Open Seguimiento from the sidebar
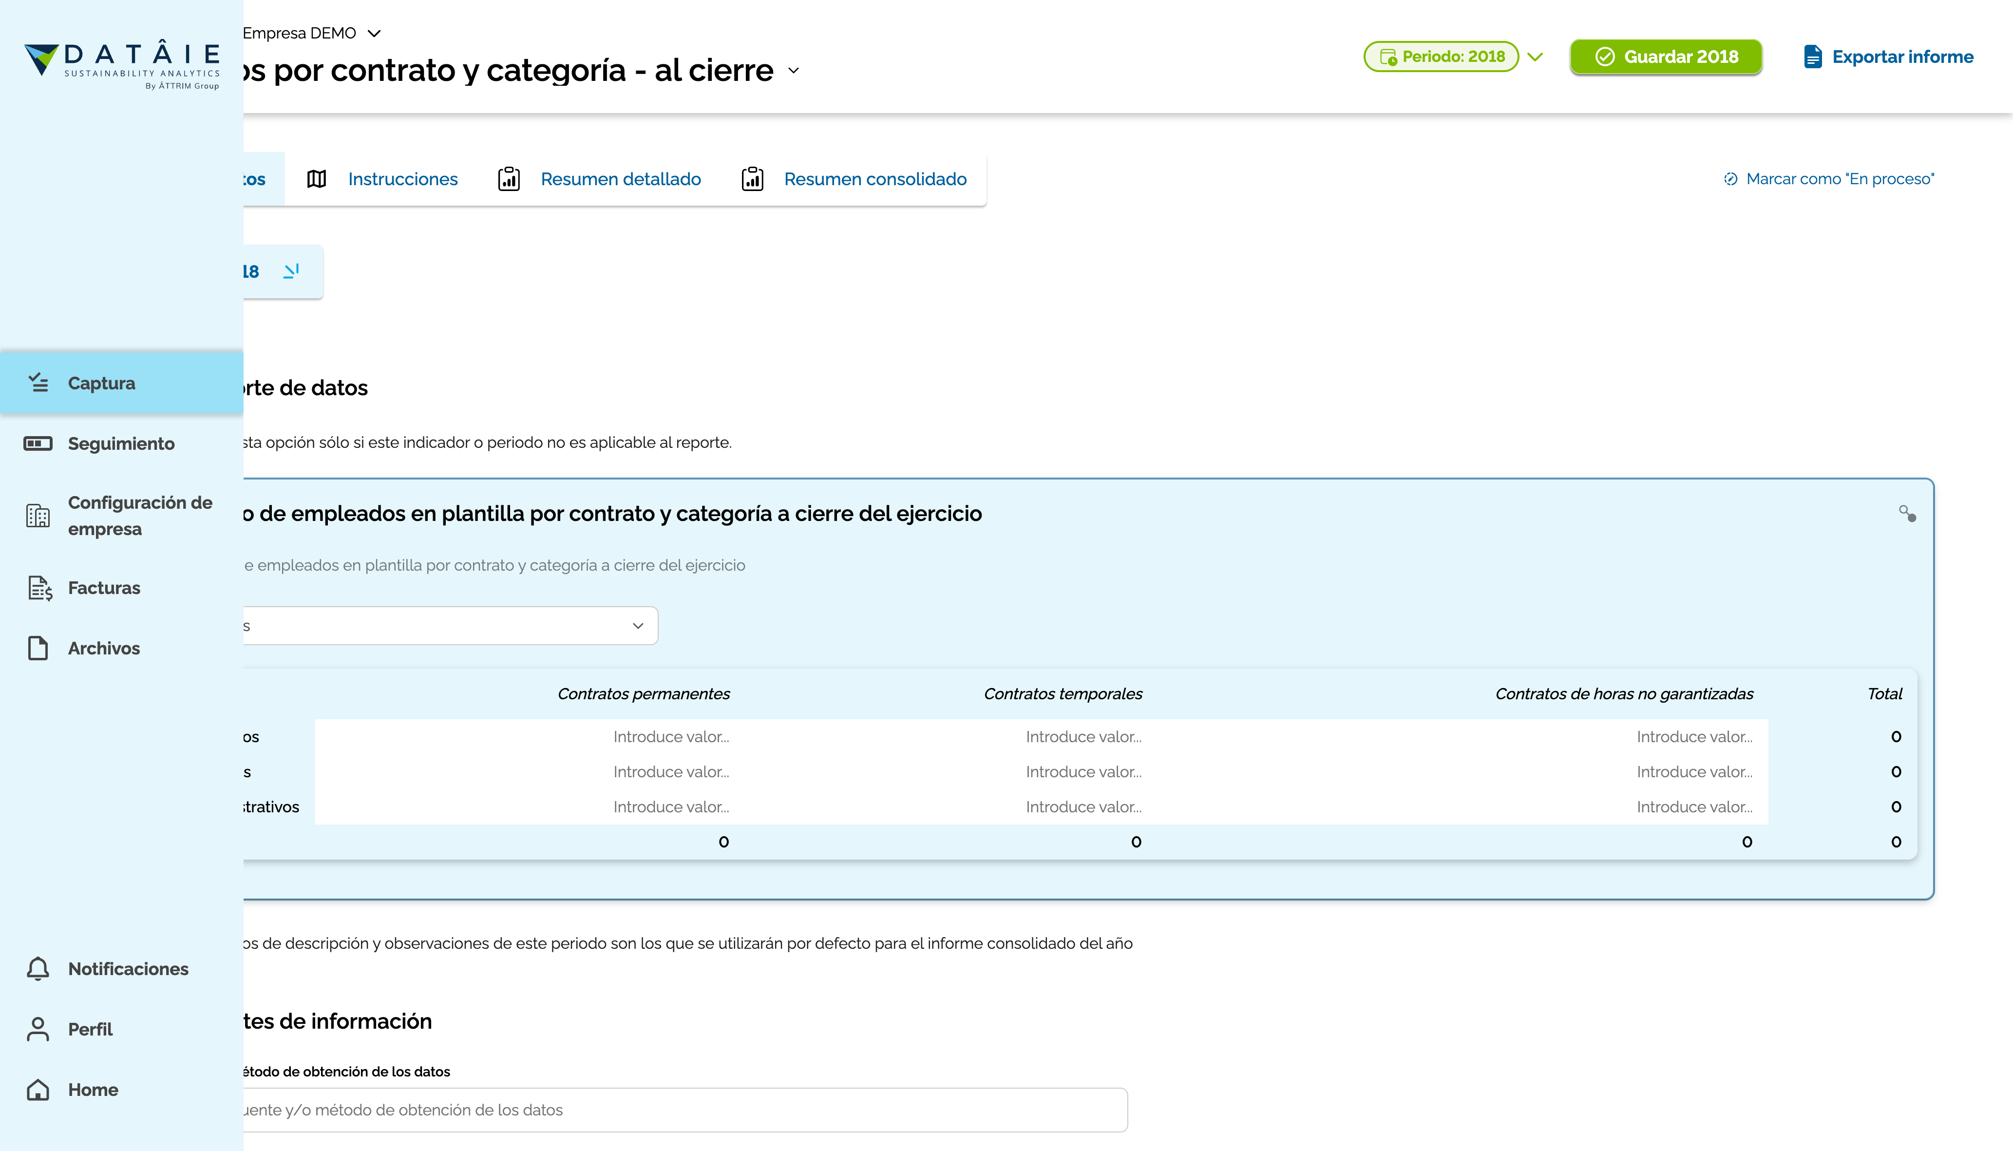Viewport: 2013px width, 1151px height. (120, 443)
